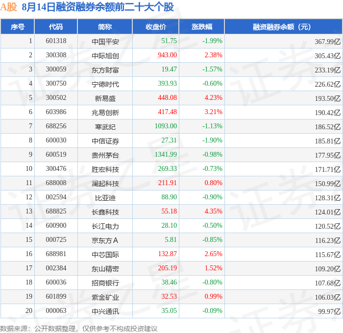This screenshot has height=333, width=343.
Task: Click the title 8月14日融资融券余额前二十大个股
Action: [x=98, y=7]
